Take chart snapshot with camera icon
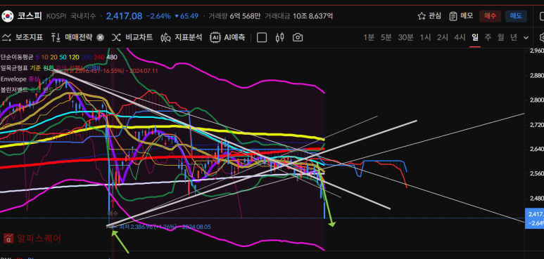Image resolution: width=544 pixels, height=259 pixels. coord(298,37)
